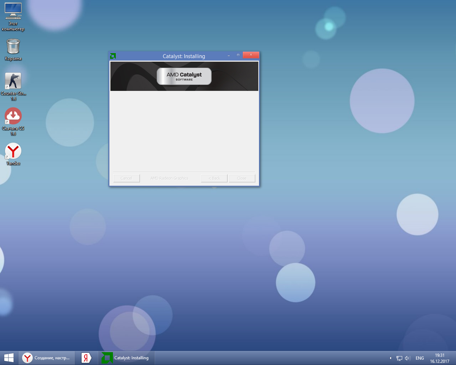The width and height of the screenshot is (456, 365).
Task: Click the greyed-out Close button at installer bottom
Action: (x=242, y=178)
